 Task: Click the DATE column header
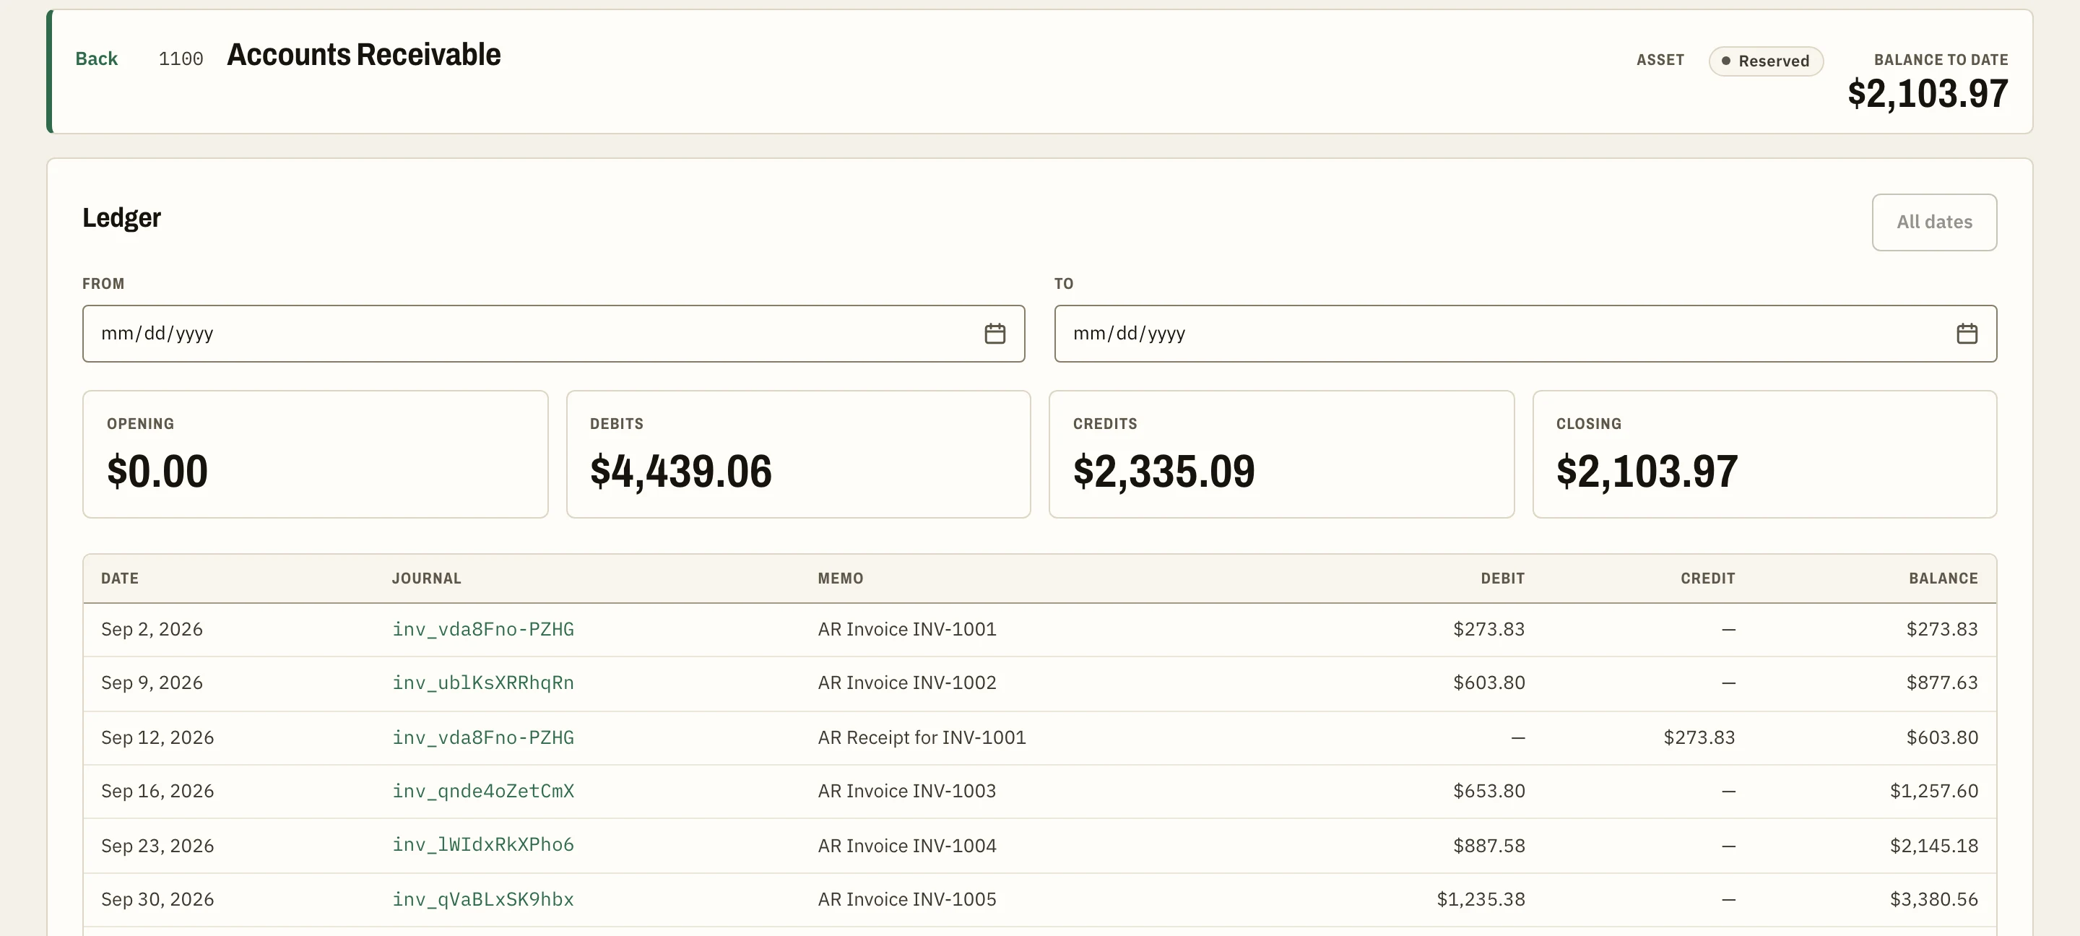click(119, 578)
